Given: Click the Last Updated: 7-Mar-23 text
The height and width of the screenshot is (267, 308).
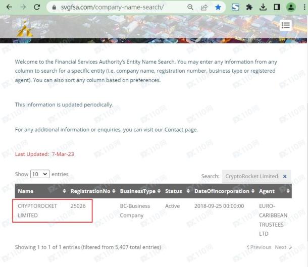Looking at the screenshot, I should (x=44, y=154).
